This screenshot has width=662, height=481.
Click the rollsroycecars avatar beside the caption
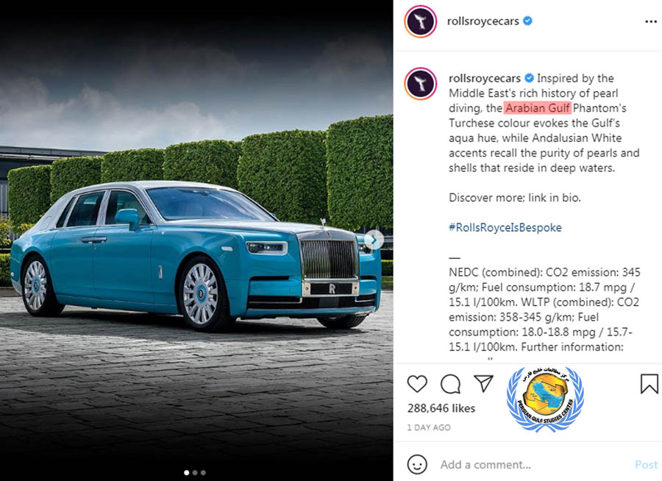[421, 83]
